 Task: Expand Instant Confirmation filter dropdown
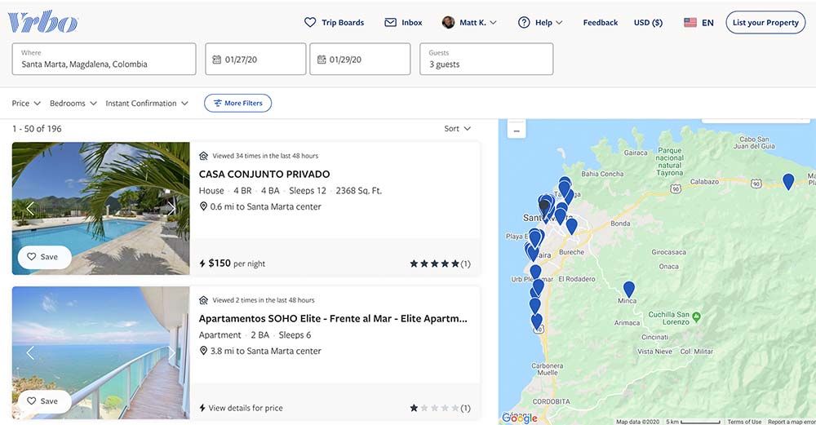pyautogui.click(x=147, y=103)
